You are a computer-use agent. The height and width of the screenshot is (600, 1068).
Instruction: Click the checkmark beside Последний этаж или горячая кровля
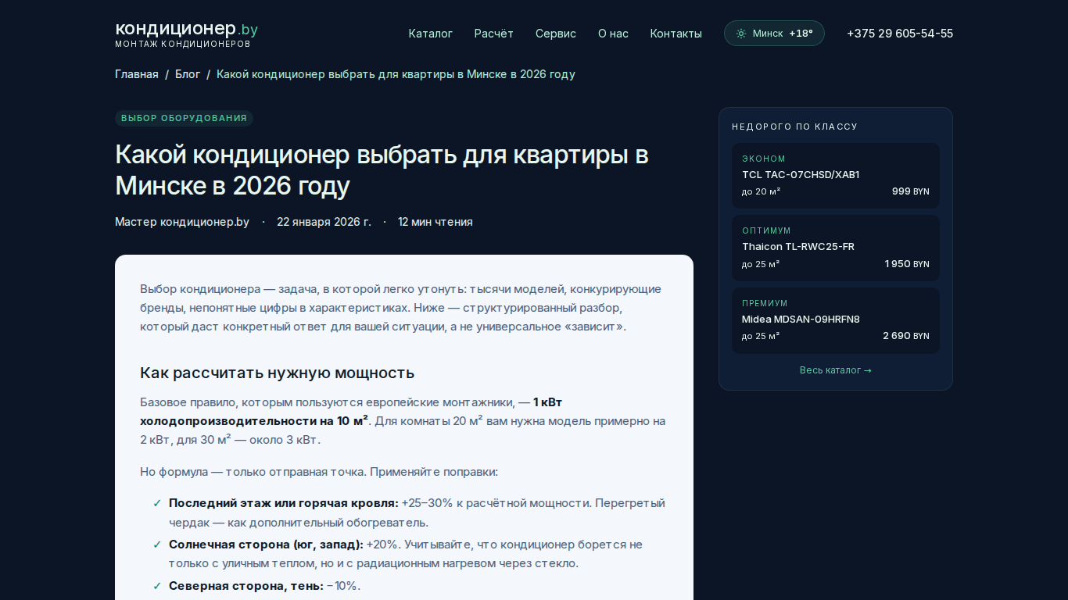[x=157, y=503]
